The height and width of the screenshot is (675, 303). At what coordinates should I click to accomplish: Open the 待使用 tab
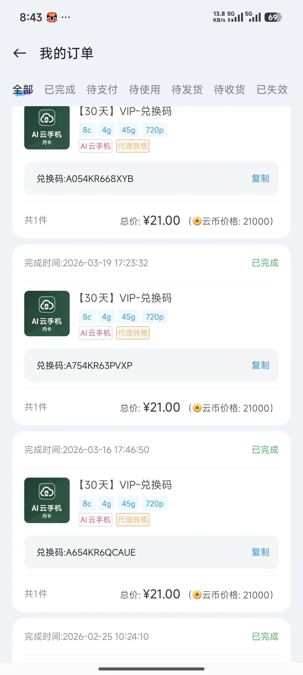tap(144, 90)
